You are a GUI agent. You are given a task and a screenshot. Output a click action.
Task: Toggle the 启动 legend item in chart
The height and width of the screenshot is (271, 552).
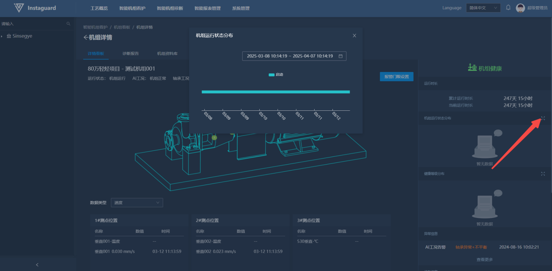pyautogui.click(x=276, y=75)
